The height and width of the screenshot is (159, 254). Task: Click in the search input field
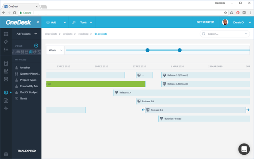(225, 34)
